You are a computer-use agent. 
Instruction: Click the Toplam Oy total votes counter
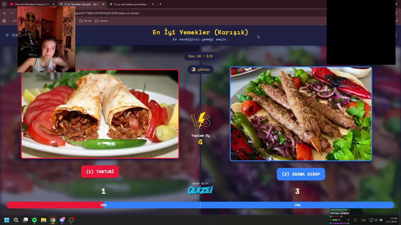(200, 139)
